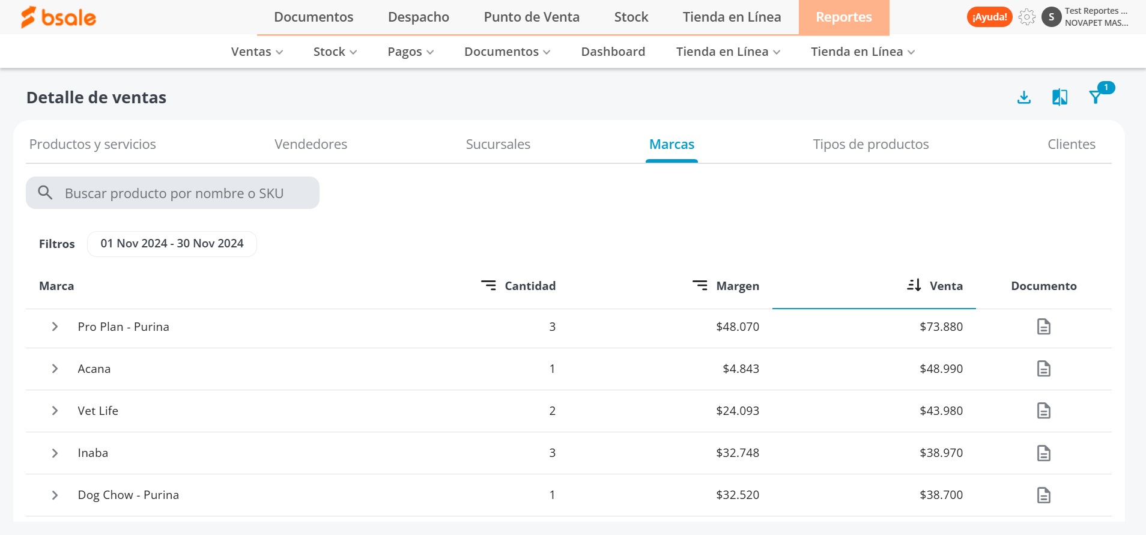Switch to Tipos de productos tab
1146x535 pixels.
point(871,144)
